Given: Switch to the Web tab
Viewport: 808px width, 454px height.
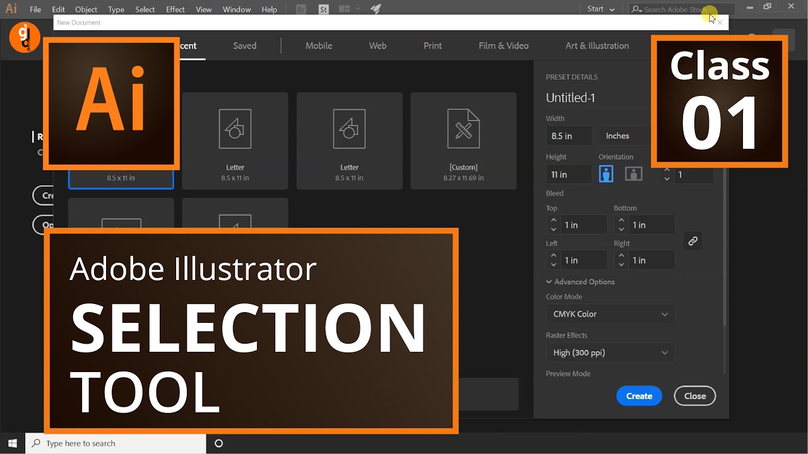Looking at the screenshot, I should (377, 45).
